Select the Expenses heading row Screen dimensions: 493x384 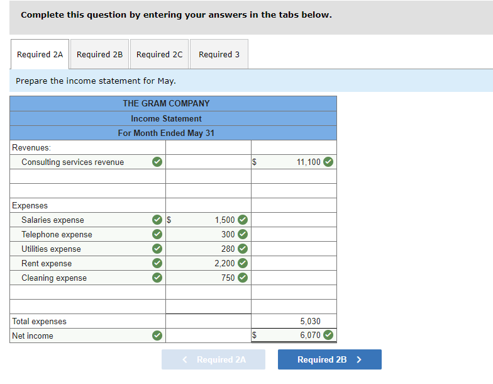pyautogui.click(x=174, y=205)
